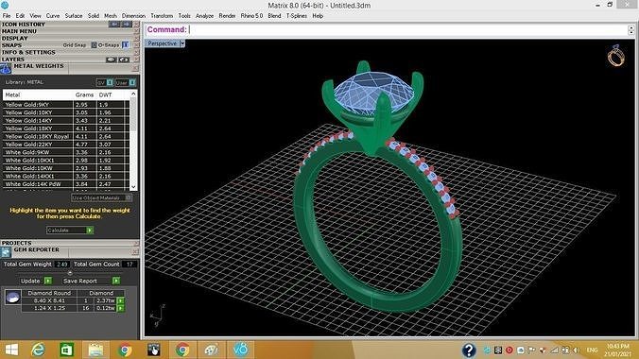
Task: Open the Transform menu
Action: pos(162,15)
